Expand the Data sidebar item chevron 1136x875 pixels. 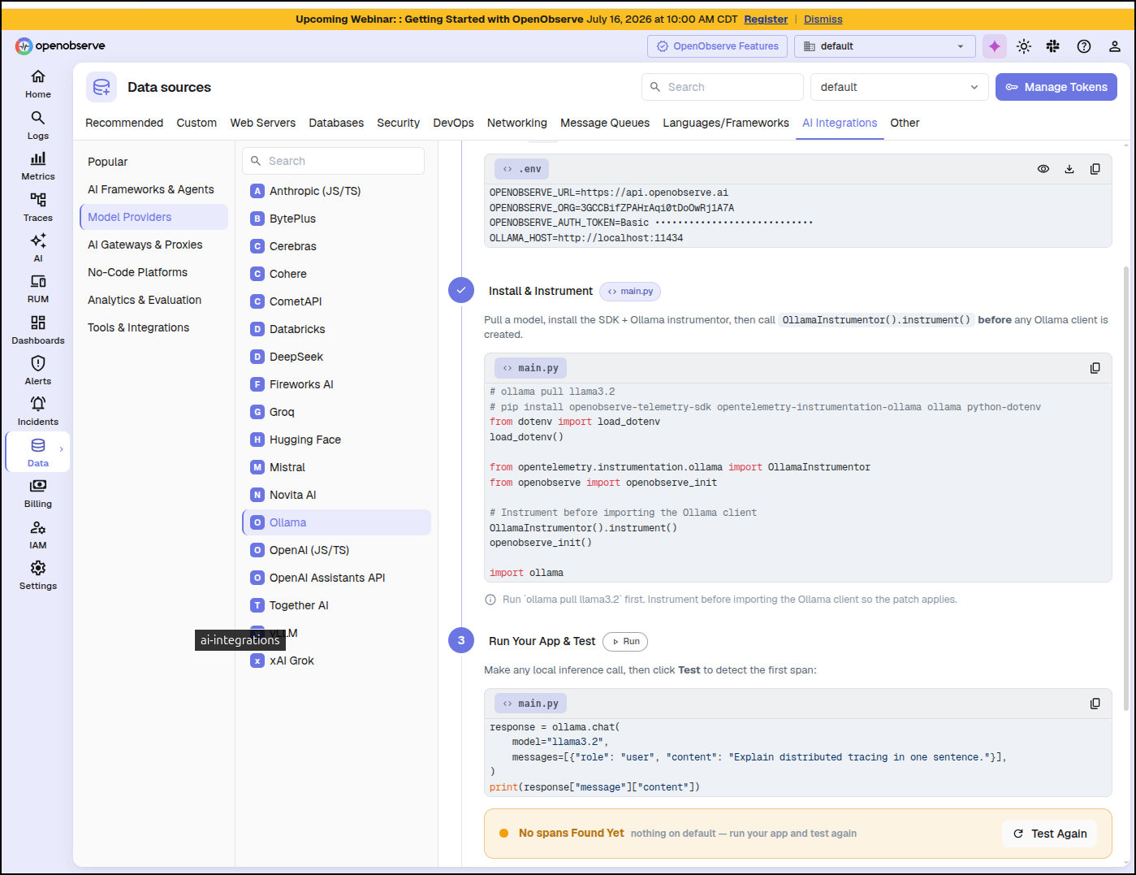[61, 449]
